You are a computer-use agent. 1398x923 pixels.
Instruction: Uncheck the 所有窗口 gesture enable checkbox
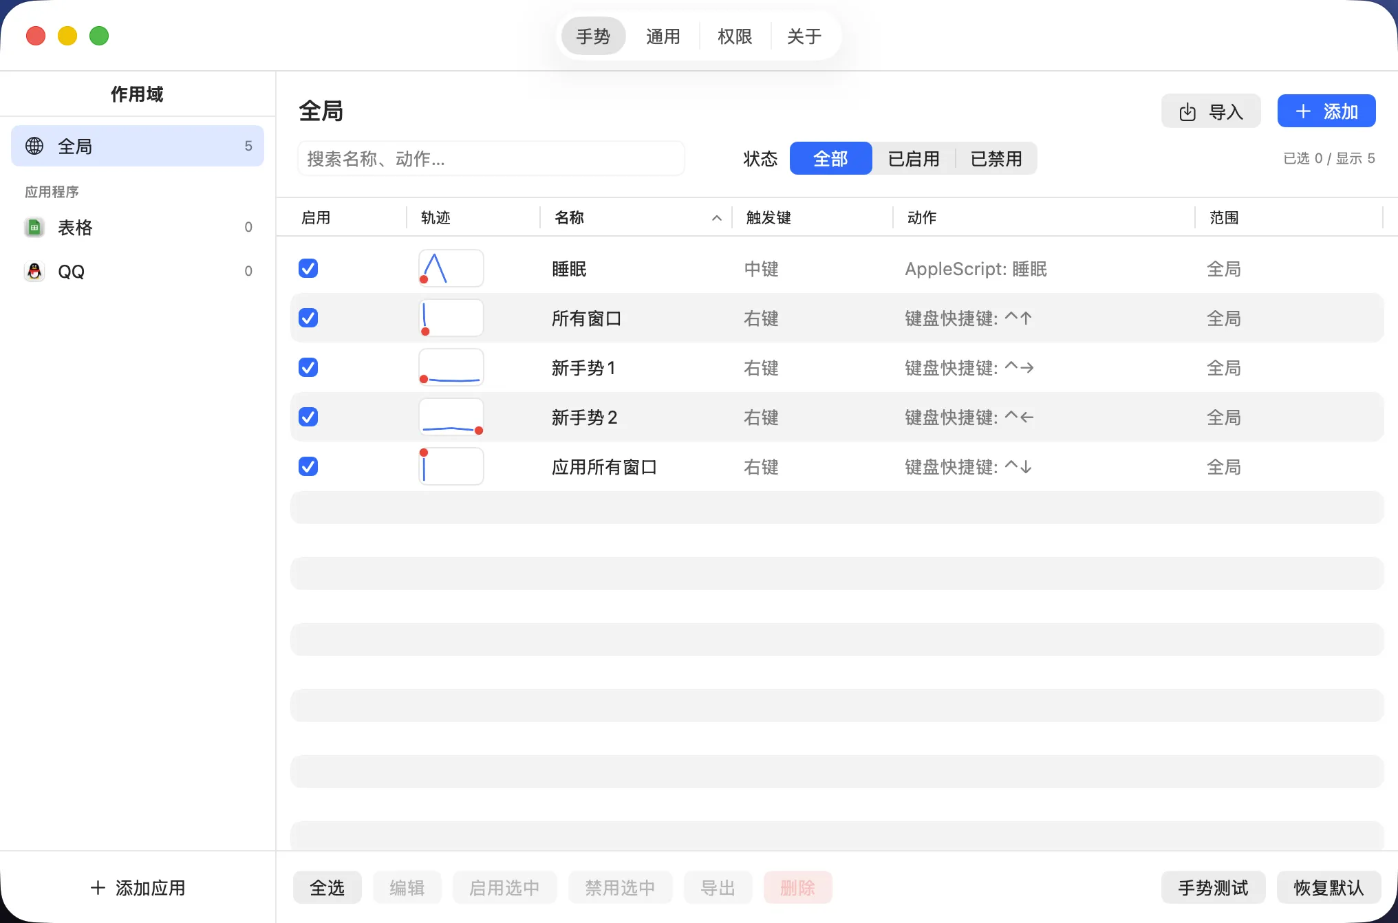pyautogui.click(x=308, y=318)
